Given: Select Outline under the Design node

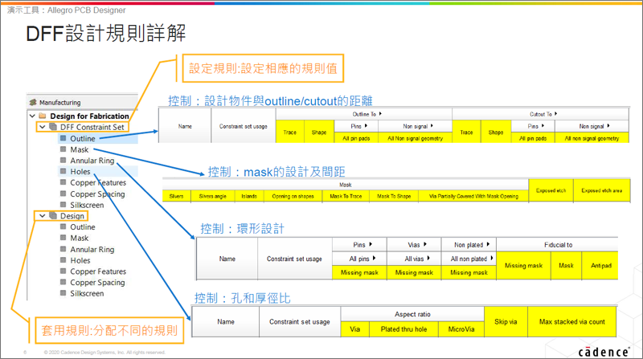Looking at the screenshot, I should tap(83, 227).
